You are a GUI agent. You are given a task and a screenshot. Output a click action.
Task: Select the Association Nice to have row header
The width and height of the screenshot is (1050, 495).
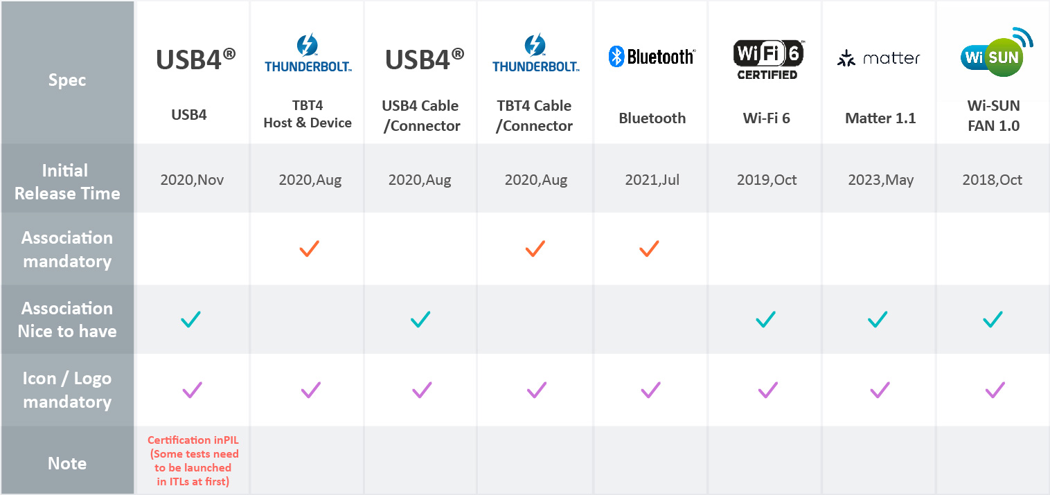click(x=67, y=320)
